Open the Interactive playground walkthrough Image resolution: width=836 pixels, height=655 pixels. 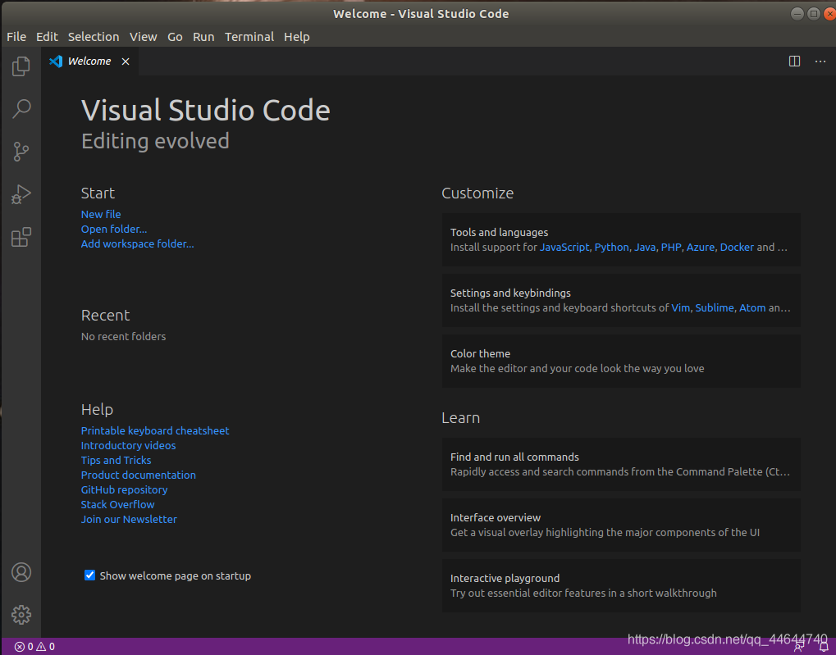pyautogui.click(x=620, y=585)
